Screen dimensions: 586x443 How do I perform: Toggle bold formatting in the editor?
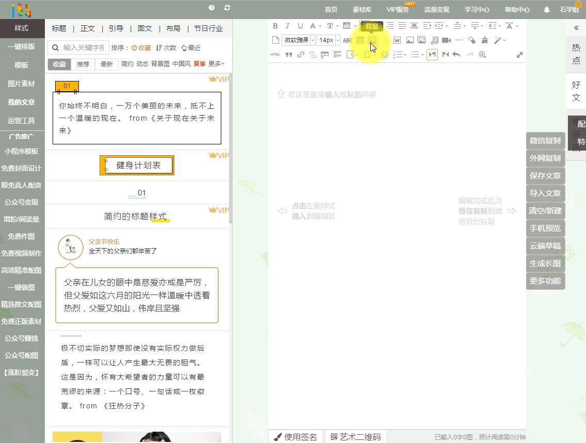275,26
